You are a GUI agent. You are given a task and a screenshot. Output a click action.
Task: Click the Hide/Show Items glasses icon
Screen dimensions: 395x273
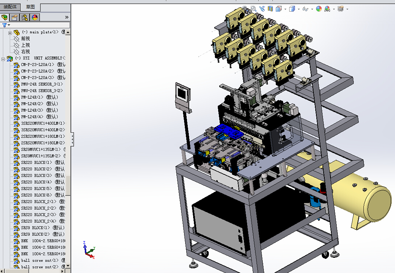pos(305,9)
